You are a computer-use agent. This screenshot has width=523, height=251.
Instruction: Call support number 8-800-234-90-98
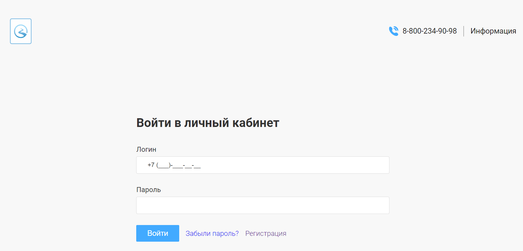pyautogui.click(x=429, y=31)
